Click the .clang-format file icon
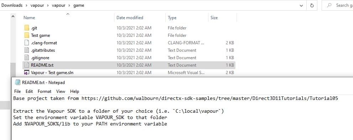Viewport: 353px width, 140px height. [27, 43]
